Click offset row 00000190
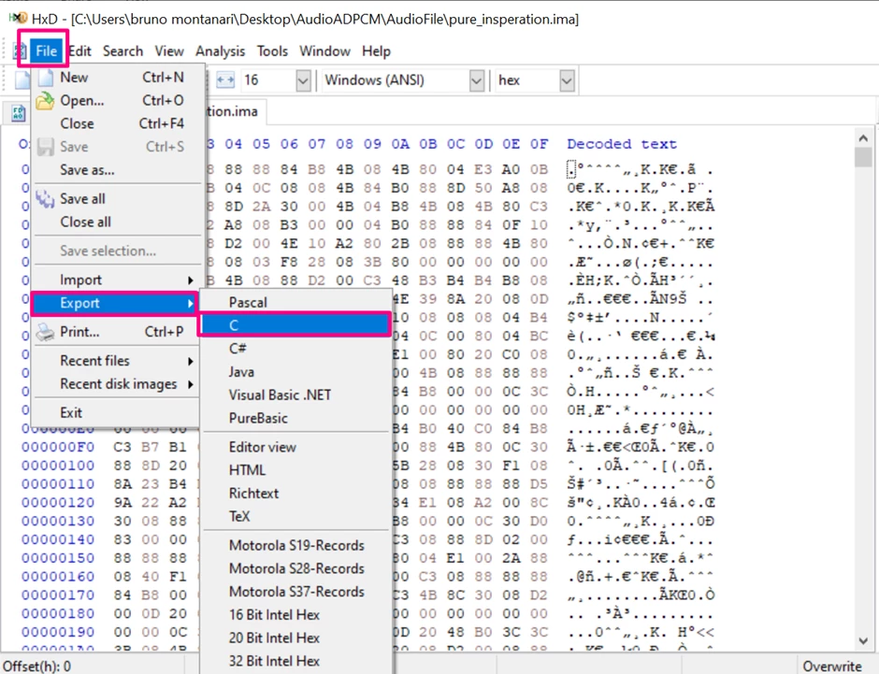This screenshot has width=879, height=674. click(58, 633)
